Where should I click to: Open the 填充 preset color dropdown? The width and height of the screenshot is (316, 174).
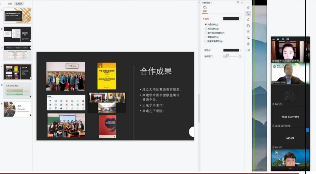(x=240, y=19)
